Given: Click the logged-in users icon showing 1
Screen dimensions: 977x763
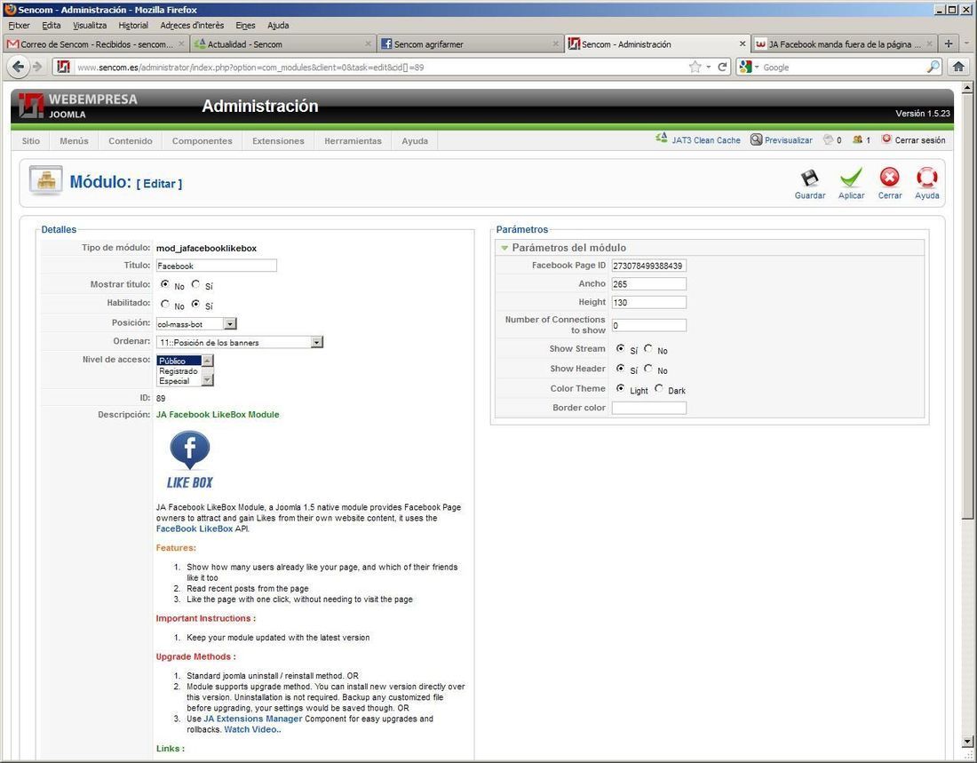Looking at the screenshot, I should tap(857, 139).
